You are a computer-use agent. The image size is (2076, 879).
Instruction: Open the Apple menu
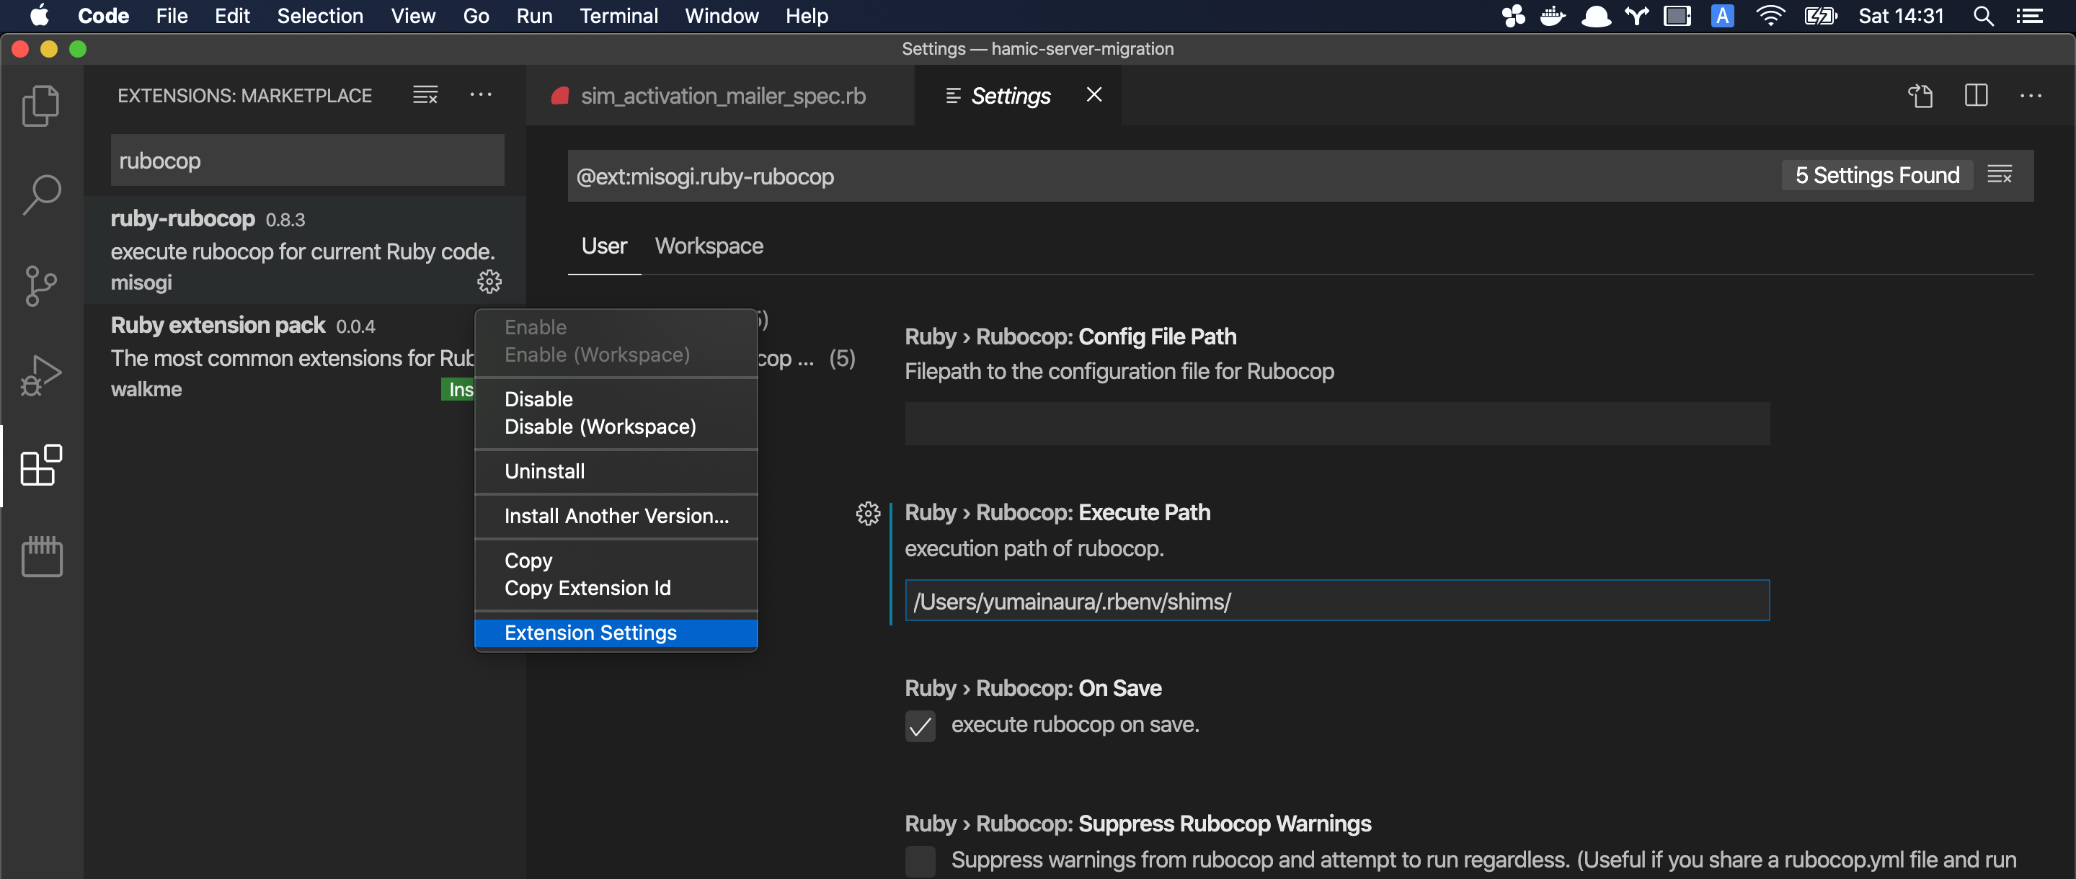pyautogui.click(x=39, y=16)
